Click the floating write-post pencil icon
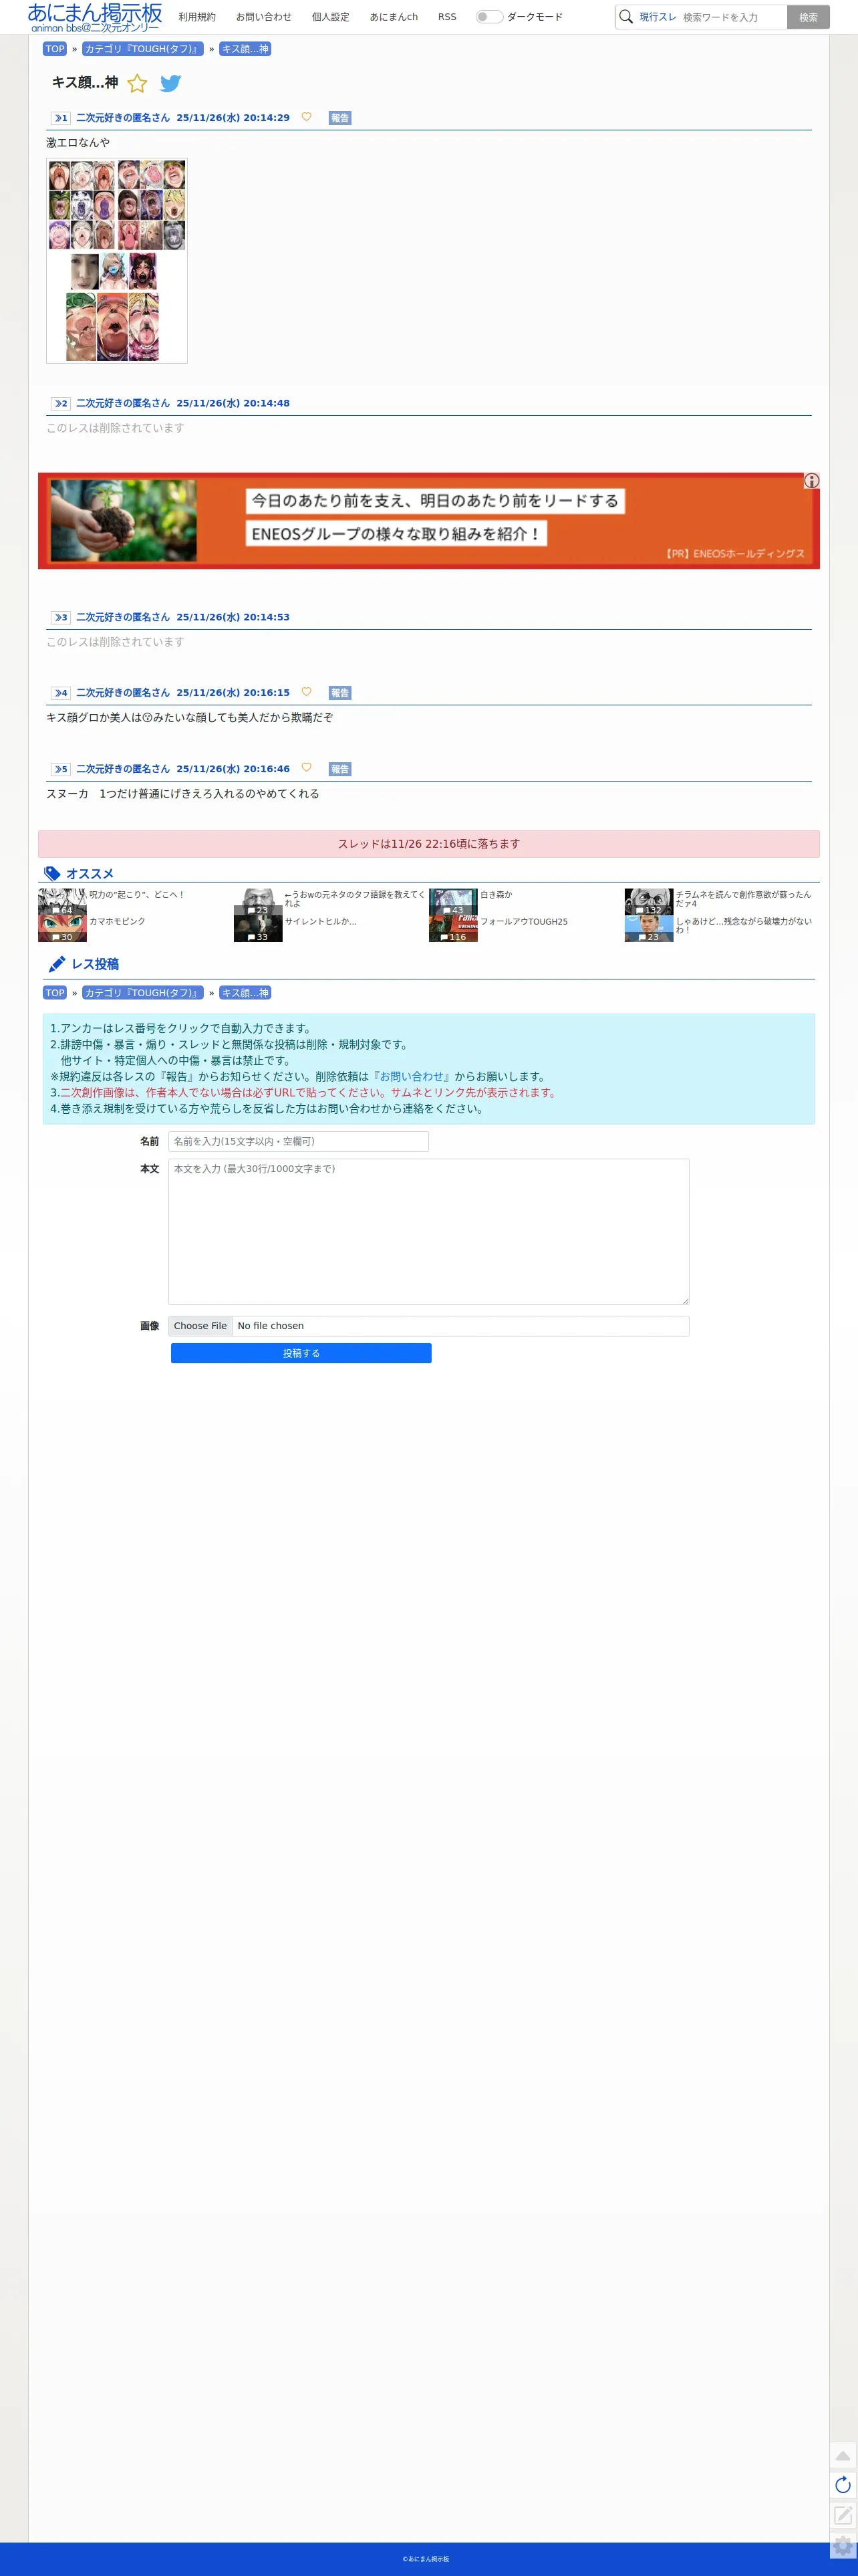The image size is (858, 2576). click(843, 2515)
